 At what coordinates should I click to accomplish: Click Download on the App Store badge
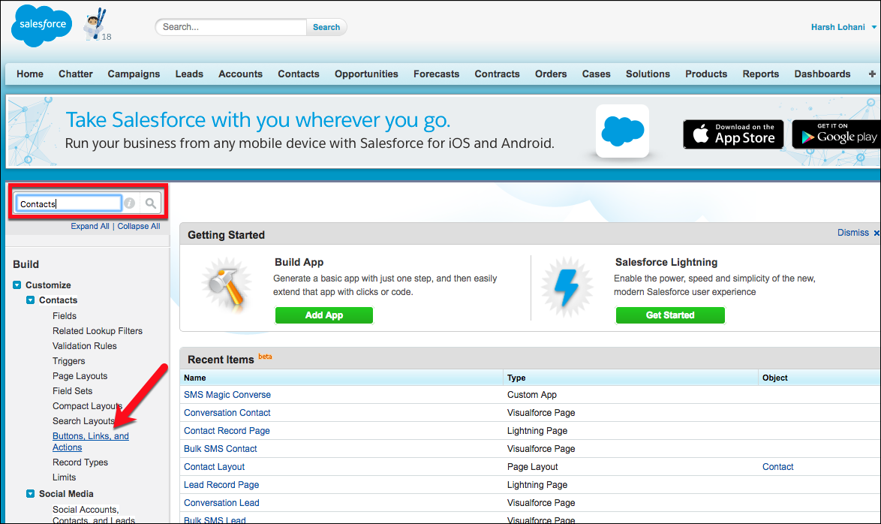pyautogui.click(x=733, y=134)
